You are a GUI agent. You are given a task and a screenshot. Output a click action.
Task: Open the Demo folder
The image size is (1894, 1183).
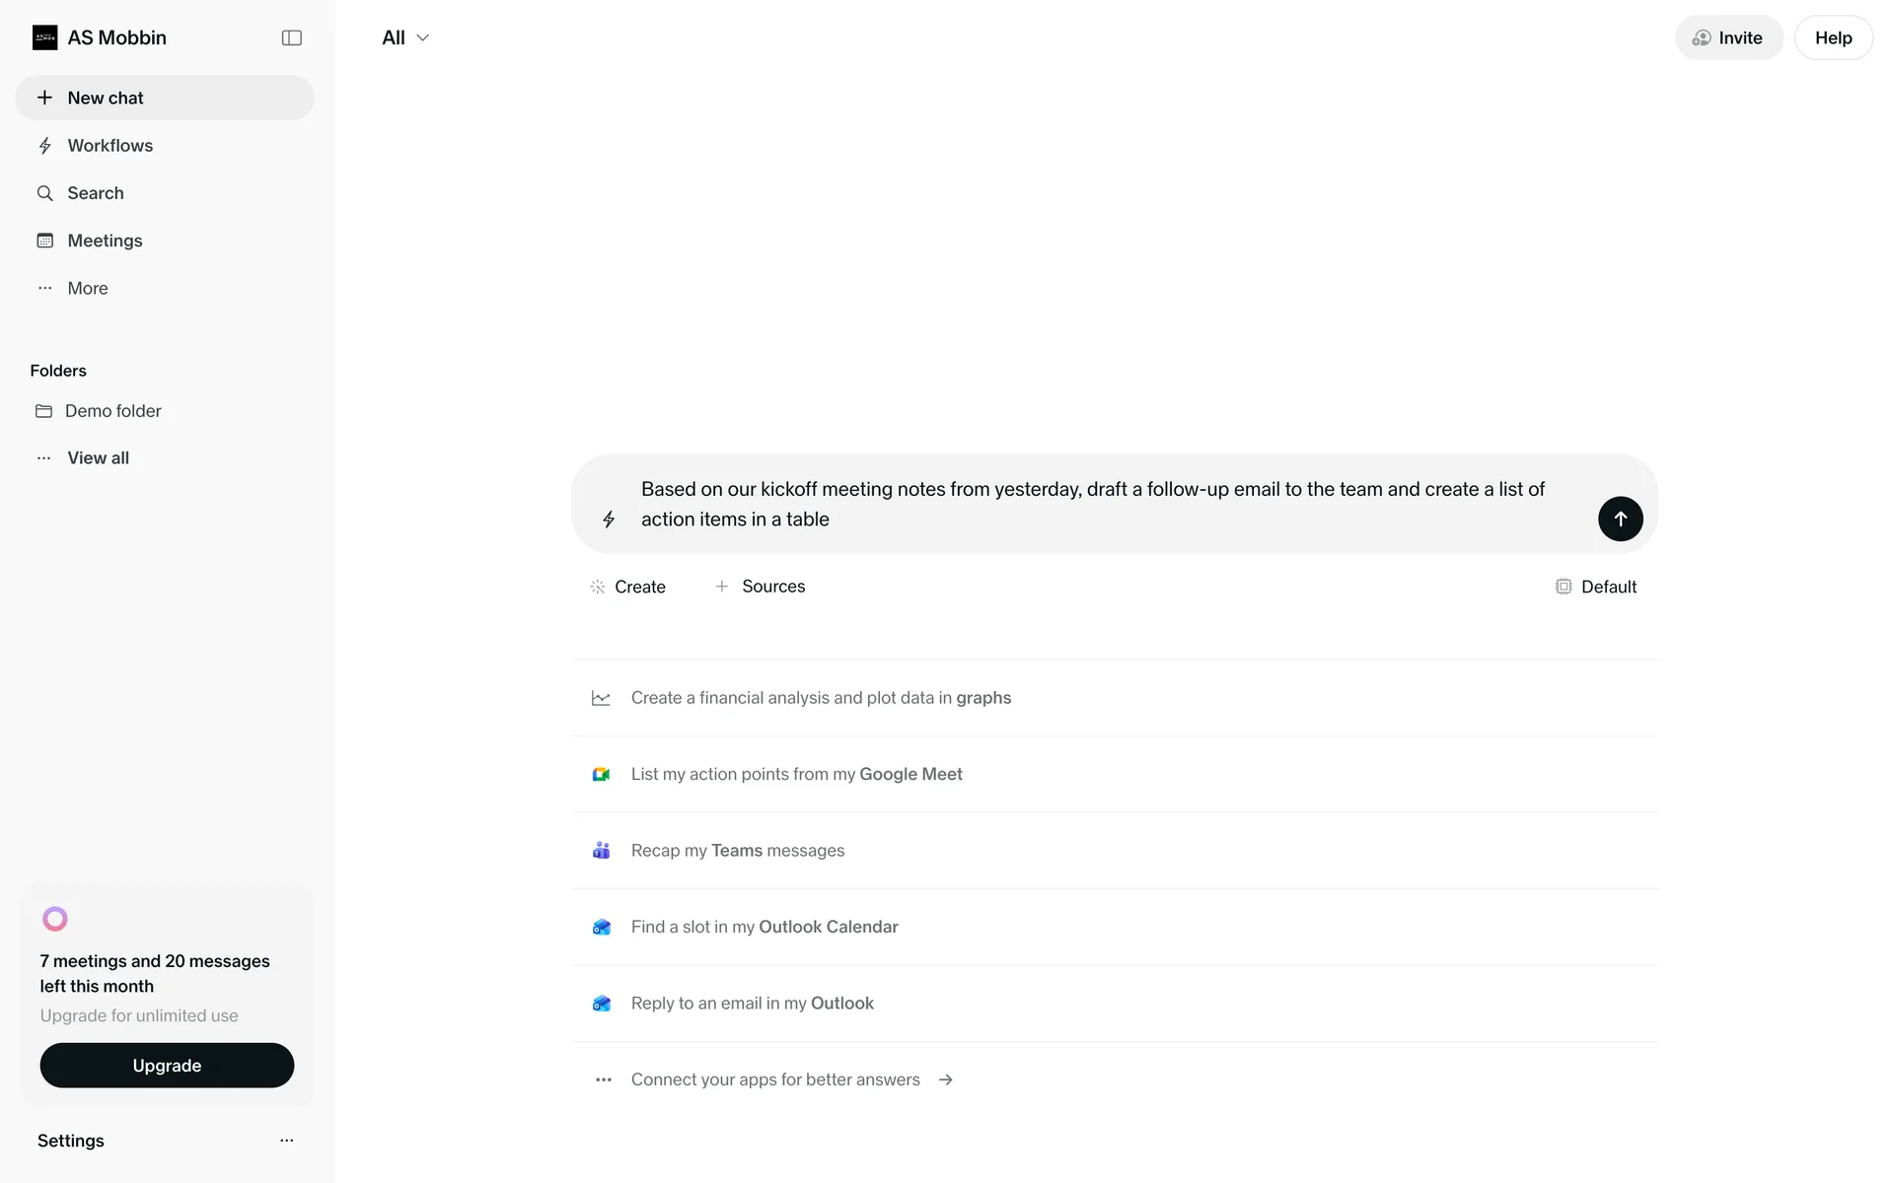pyautogui.click(x=112, y=411)
